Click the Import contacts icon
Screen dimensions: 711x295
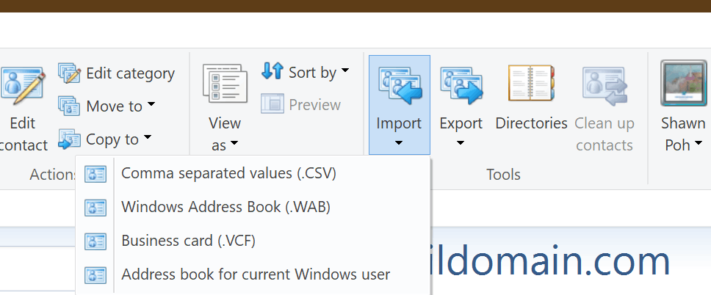coord(400,85)
